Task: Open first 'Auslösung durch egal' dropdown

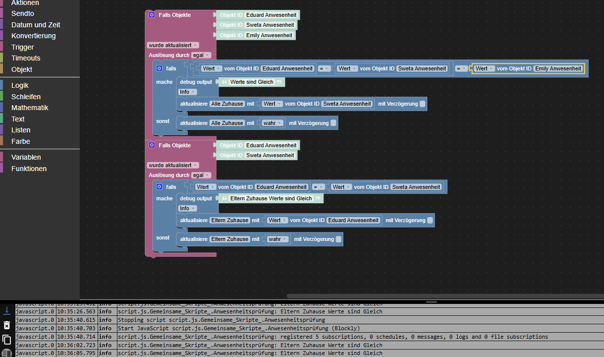Action: tap(201, 55)
